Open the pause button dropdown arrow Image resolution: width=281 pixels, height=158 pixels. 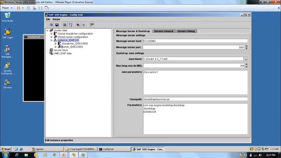23,8
